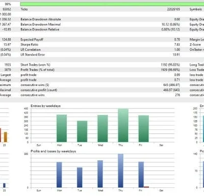Select the Short Trades (won %) label

click(x=35, y=65)
